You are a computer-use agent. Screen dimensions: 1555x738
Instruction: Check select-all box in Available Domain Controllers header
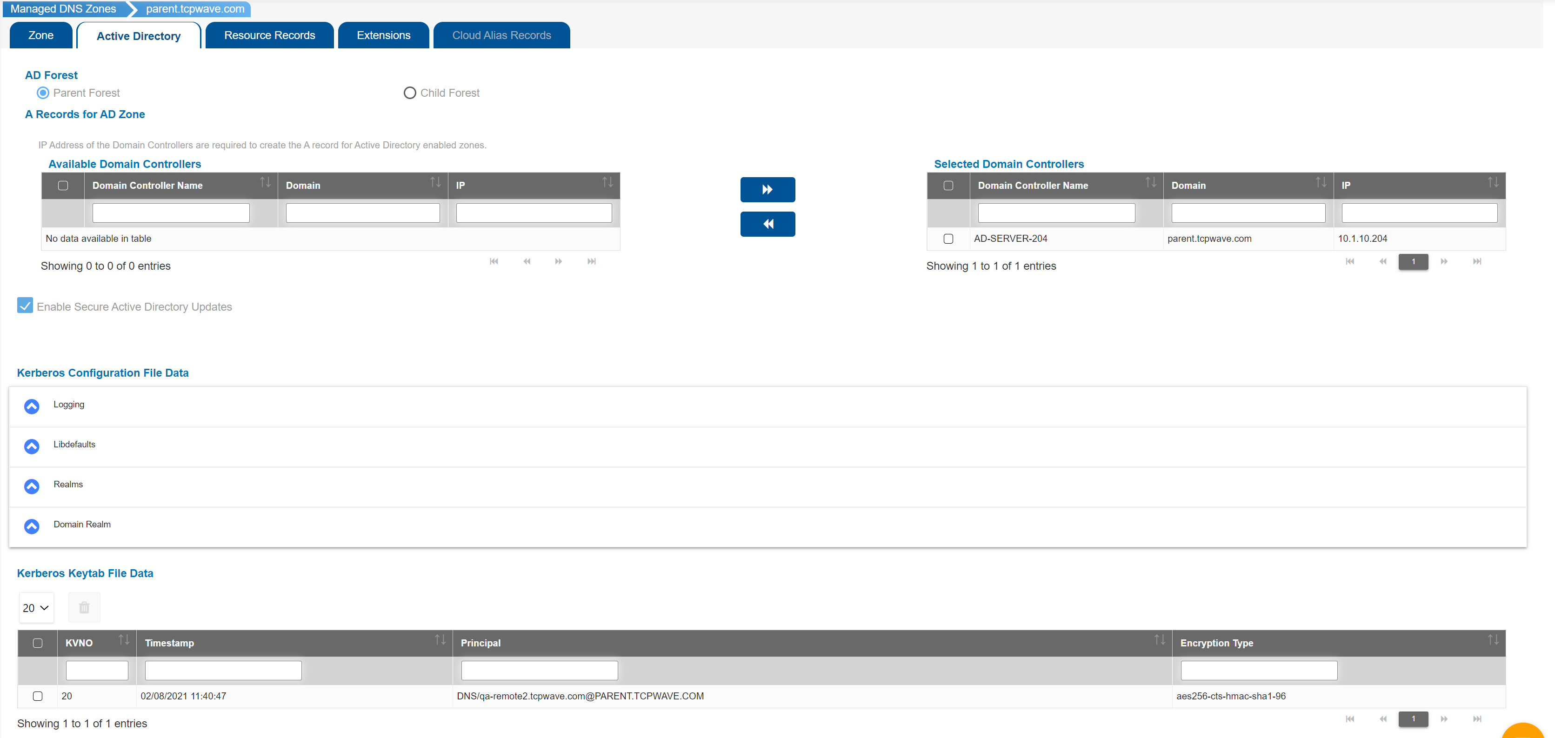[63, 186]
